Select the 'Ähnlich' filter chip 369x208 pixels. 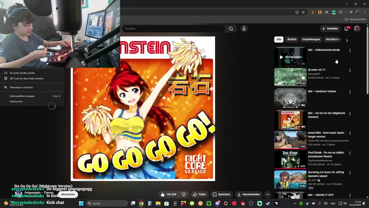[x=292, y=39]
